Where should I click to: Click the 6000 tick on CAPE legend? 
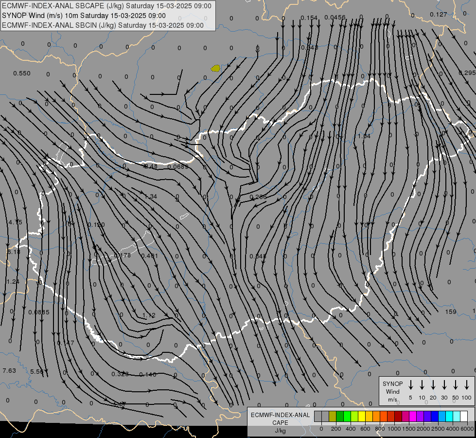[x=467, y=429]
